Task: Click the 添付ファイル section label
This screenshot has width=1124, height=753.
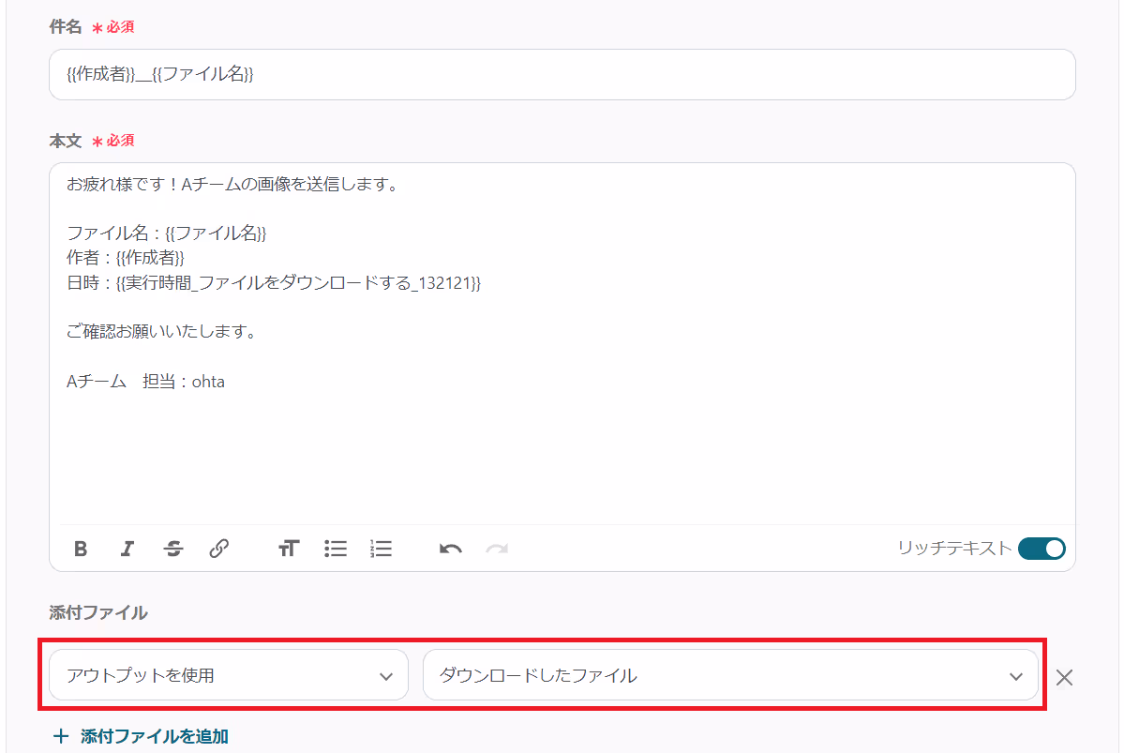Action: [99, 612]
